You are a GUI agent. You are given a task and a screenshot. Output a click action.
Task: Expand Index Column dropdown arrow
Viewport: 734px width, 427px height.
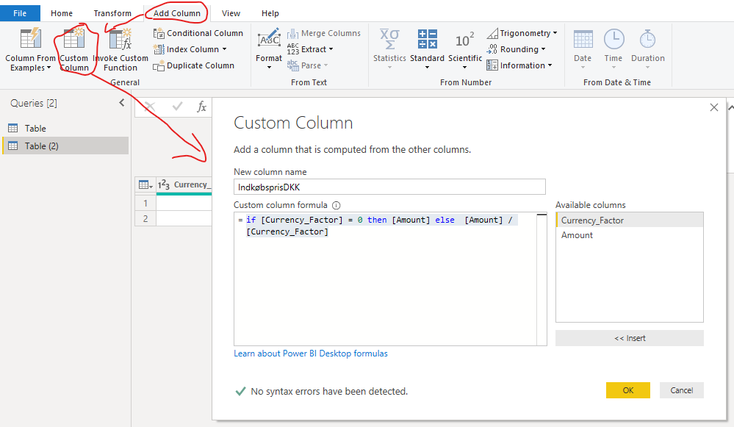click(x=224, y=49)
